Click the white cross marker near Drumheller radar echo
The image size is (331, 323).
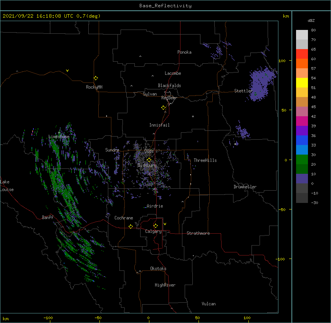pos(235,144)
